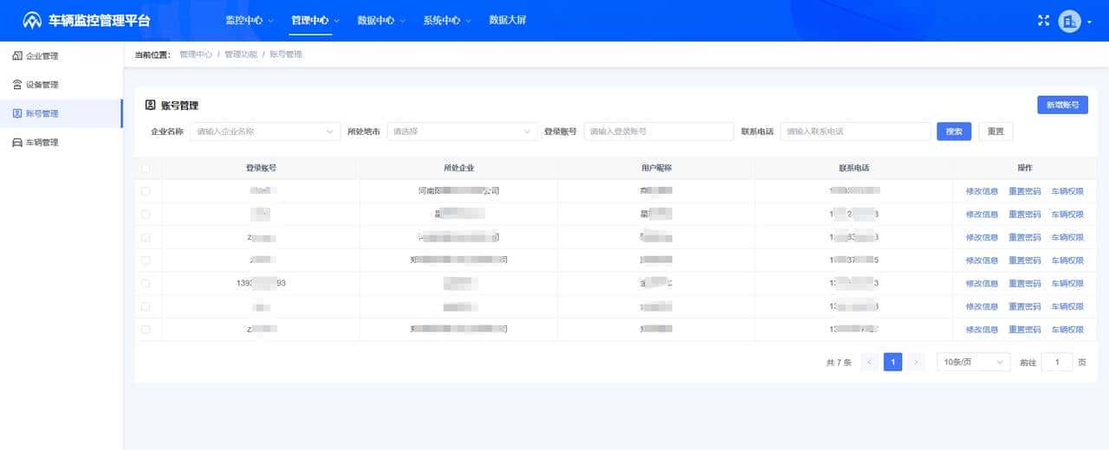Click the 新增账号 button
The height and width of the screenshot is (450, 1109).
point(1062,105)
